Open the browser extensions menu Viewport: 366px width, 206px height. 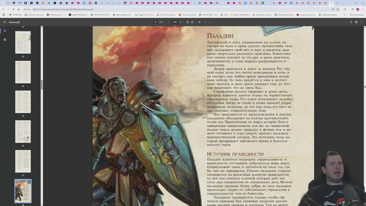pyautogui.click(x=345, y=9)
